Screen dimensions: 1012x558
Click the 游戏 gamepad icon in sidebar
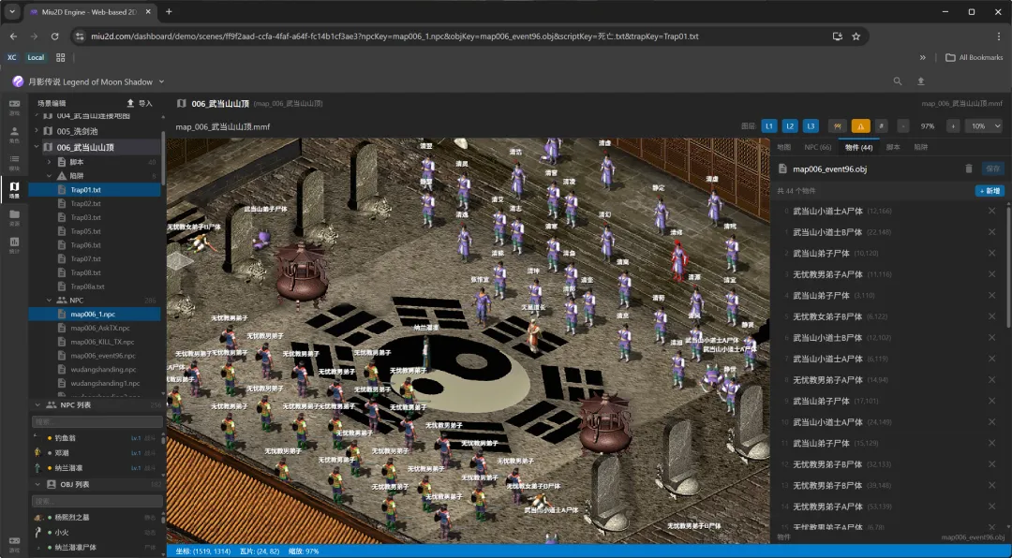click(14, 107)
